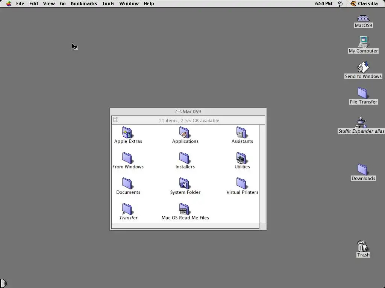Select the My Computer desktop icon
The image size is (385, 288).
click(x=363, y=42)
